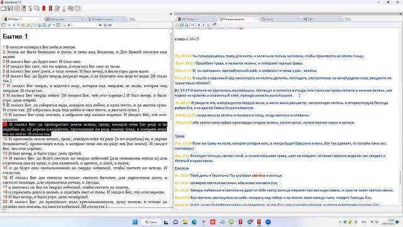Switch to the Словари Стронга tab
This screenshot has height=227, width=403.
[x=106, y=19]
